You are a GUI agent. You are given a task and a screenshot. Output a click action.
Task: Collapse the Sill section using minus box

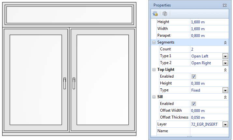tap(154, 97)
